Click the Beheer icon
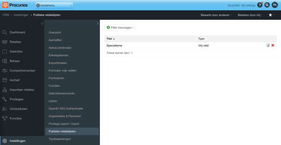281x145 pixels. (x=4, y=61)
